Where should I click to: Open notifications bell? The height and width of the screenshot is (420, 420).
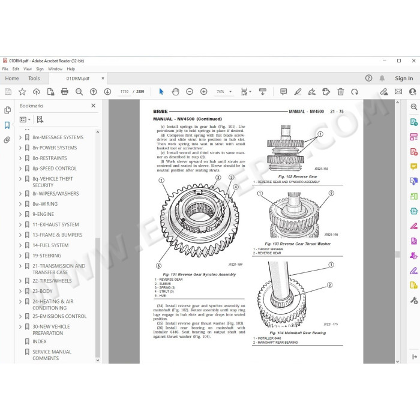[382, 78]
